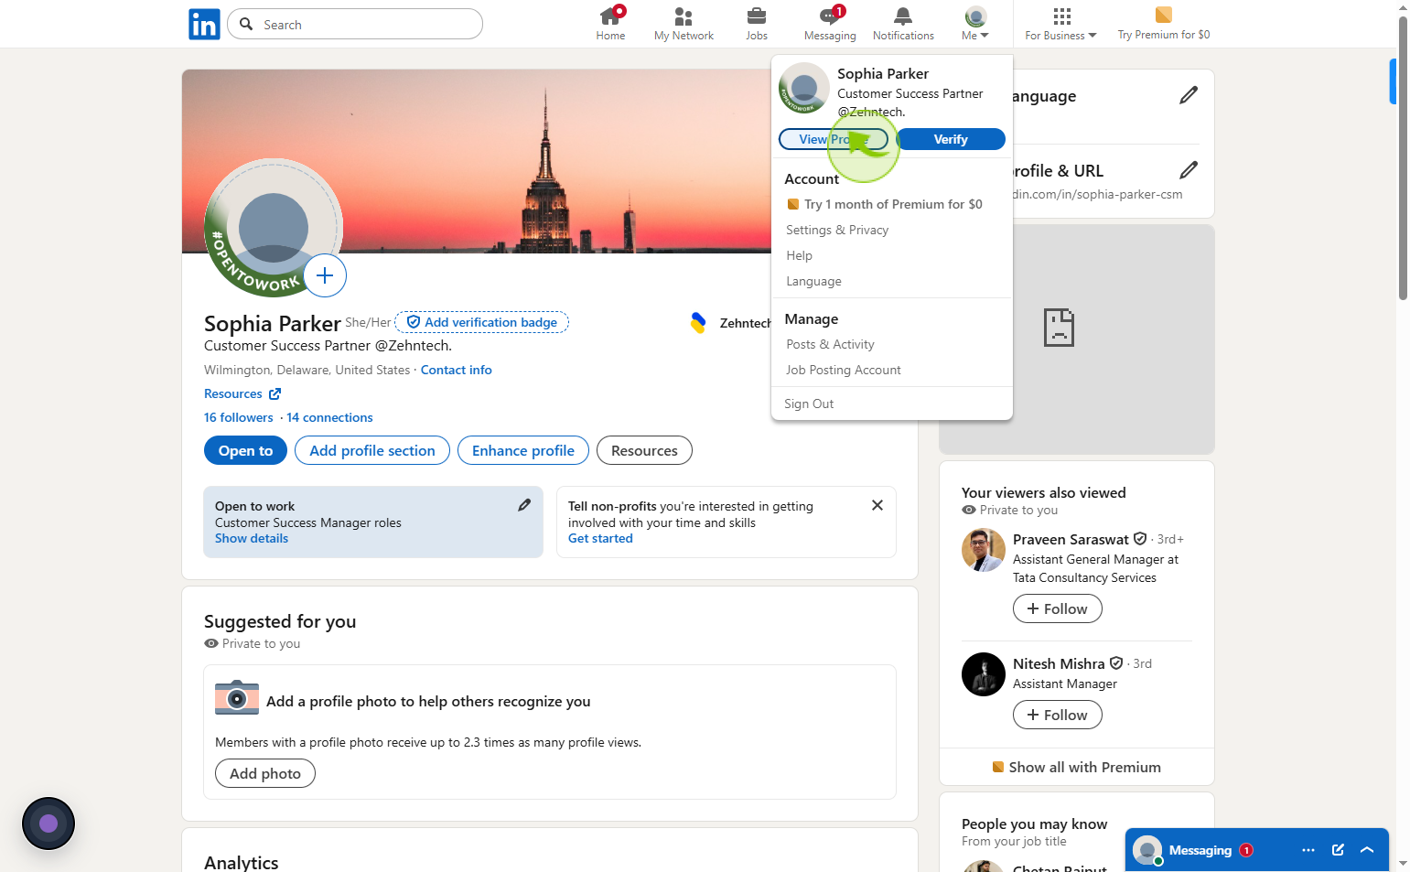Click Praveen Saraswat's profile photo

point(984,550)
